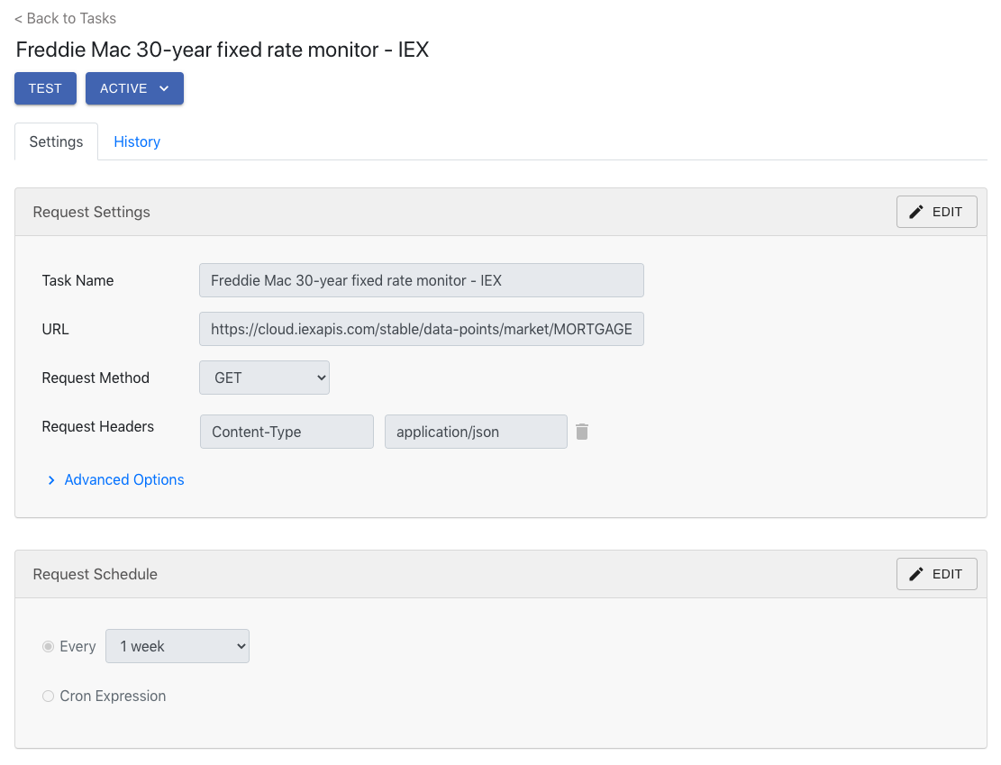This screenshot has height=765, width=1001.
Task: Switch to the Settings tab
Action: [x=56, y=141]
